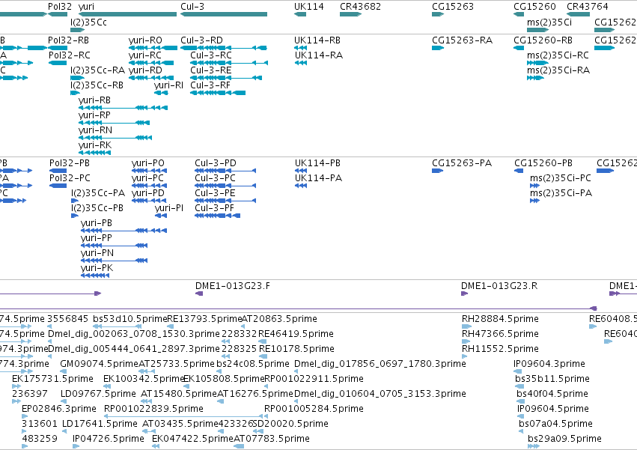The width and height of the screenshot is (637, 450).
Task: Click protein Cul-3-PF
Action: click(x=215, y=208)
